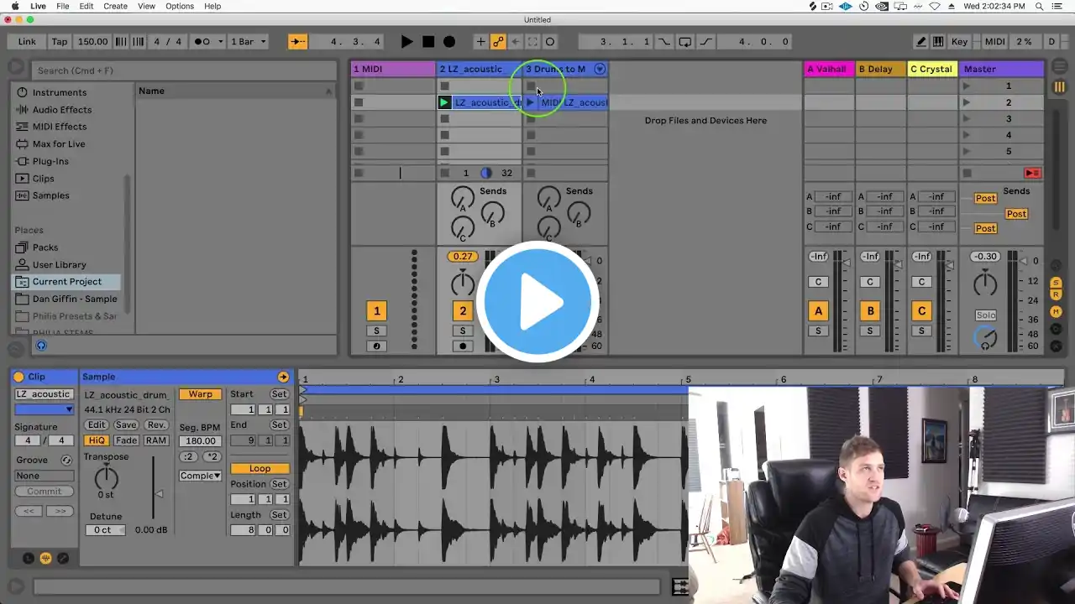The image size is (1075, 604).
Task: Reverse the sample with Rev. button
Action: 156,425
